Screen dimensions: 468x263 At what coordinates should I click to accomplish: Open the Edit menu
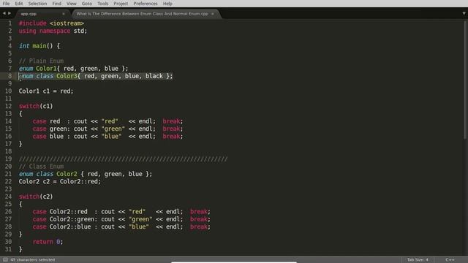pos(19,4)
